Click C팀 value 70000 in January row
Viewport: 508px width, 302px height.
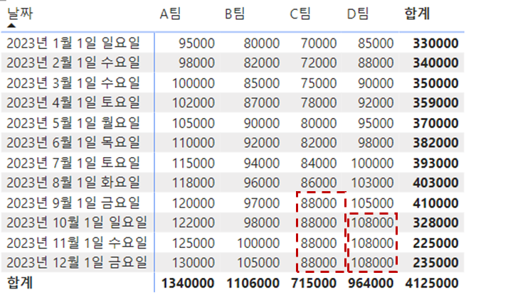point(319,43)
